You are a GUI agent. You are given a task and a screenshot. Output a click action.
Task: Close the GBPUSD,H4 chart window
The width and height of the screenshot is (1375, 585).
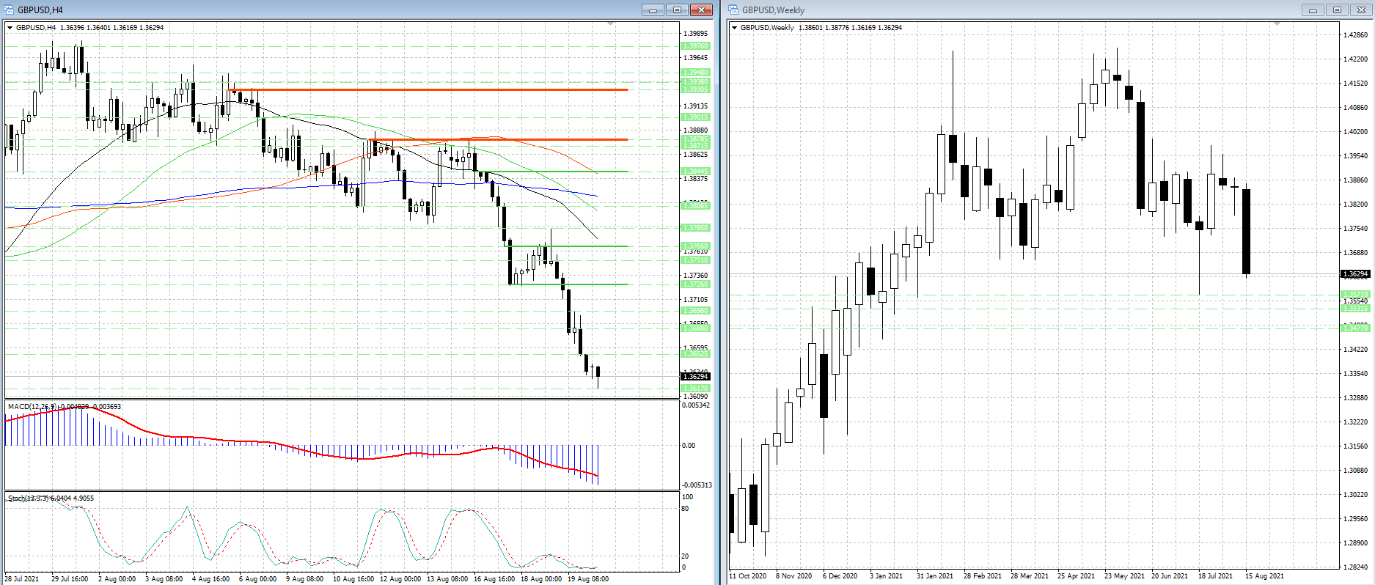701,10
